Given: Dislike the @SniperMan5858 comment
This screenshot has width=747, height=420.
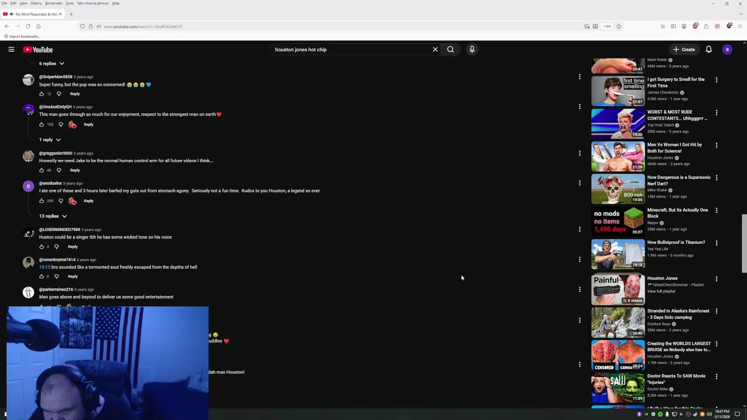Looking at the screenshot, I should [59, 94].
